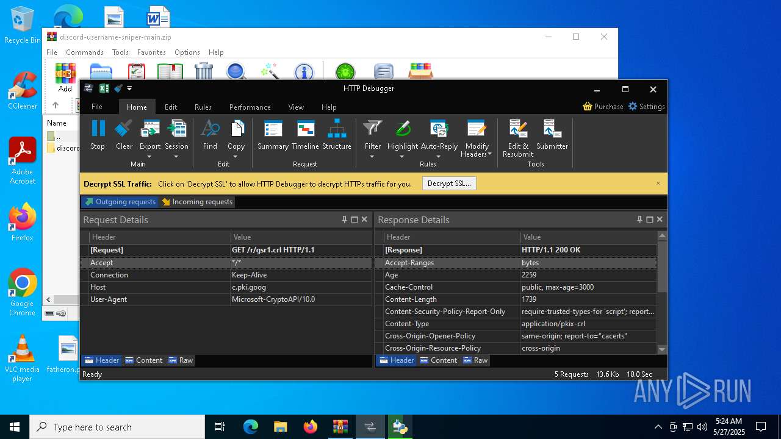Switch to the Performance ribbon tab
The width and height of the screenshot is (781, 439).
point(250,107)
